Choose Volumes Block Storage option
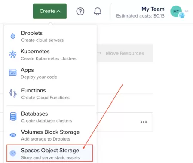Image resolution: width=193 pixels, height=163 pixels. click(50, 135)
